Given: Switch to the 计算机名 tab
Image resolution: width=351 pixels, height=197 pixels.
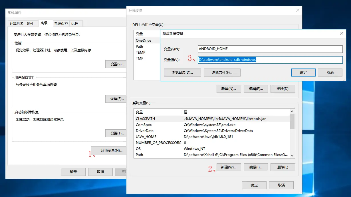Looking at the screenshot, I should click(x=16, y=23).
